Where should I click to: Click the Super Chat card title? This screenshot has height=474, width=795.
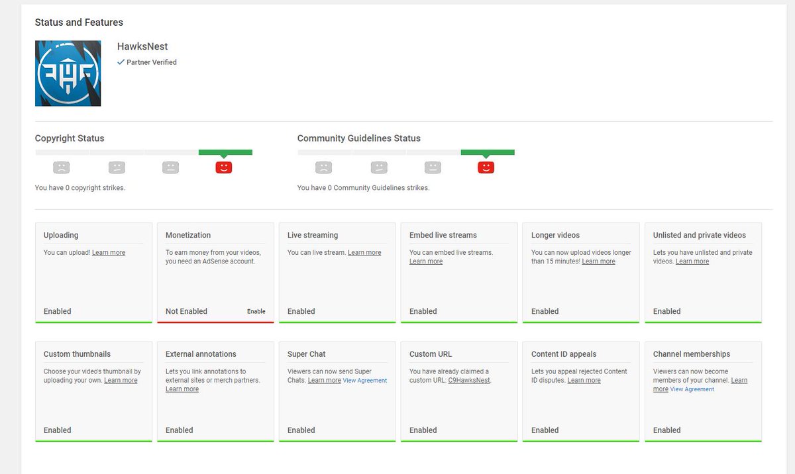(307, 354)
